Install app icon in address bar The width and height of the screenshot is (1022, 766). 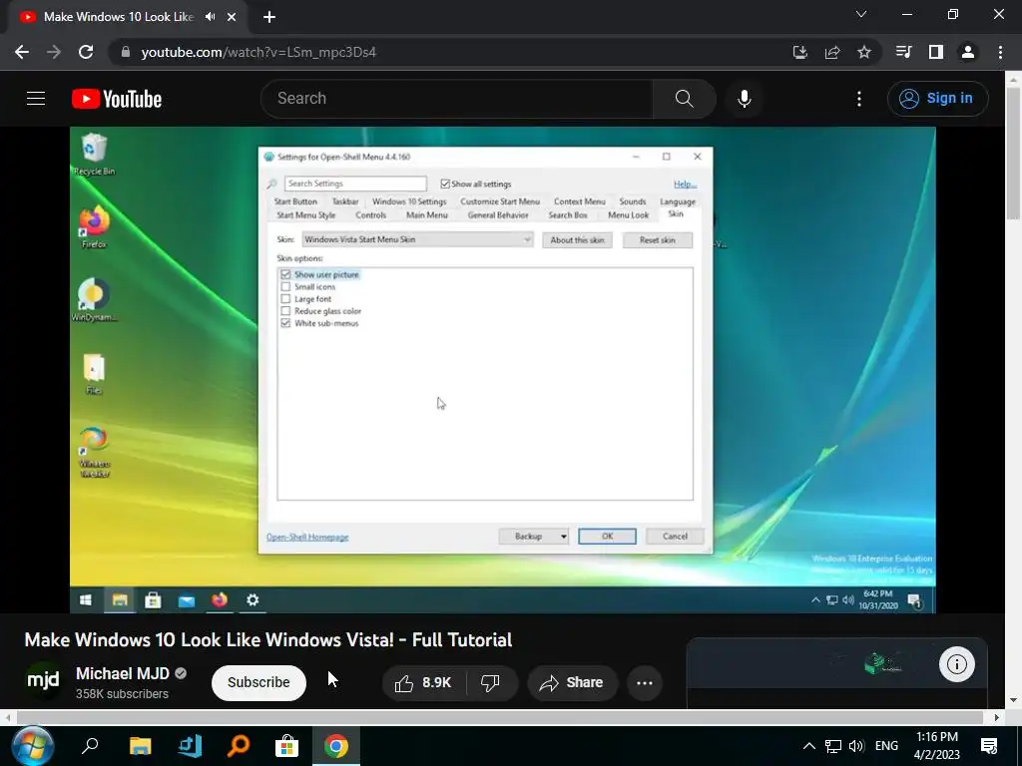tap(800, 52)
